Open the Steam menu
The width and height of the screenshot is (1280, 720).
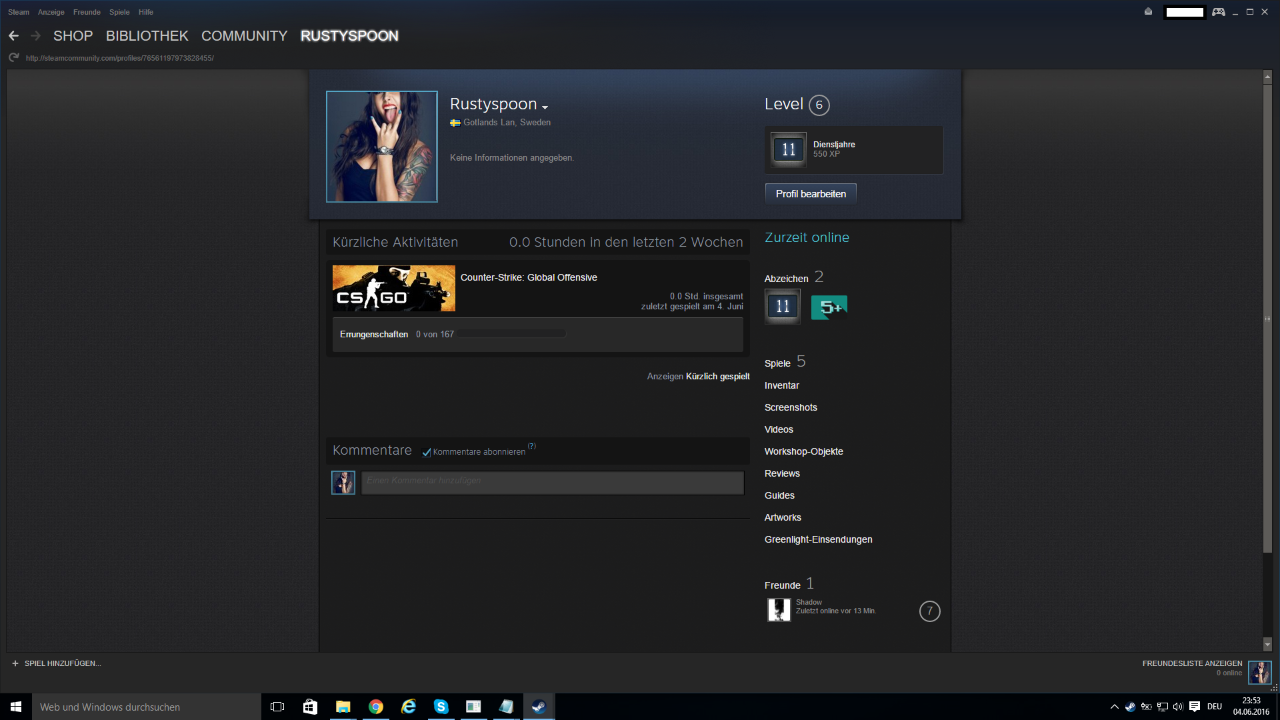coord(19,12)
